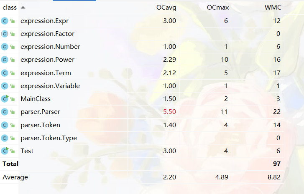Sort by the class column header

click(10, 8)
